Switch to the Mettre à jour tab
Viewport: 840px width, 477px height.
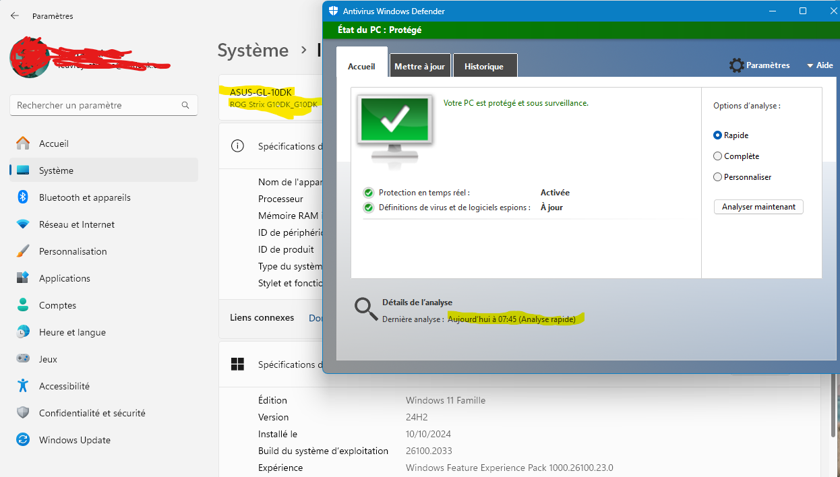pyautogui.click(x=419, y=66)
